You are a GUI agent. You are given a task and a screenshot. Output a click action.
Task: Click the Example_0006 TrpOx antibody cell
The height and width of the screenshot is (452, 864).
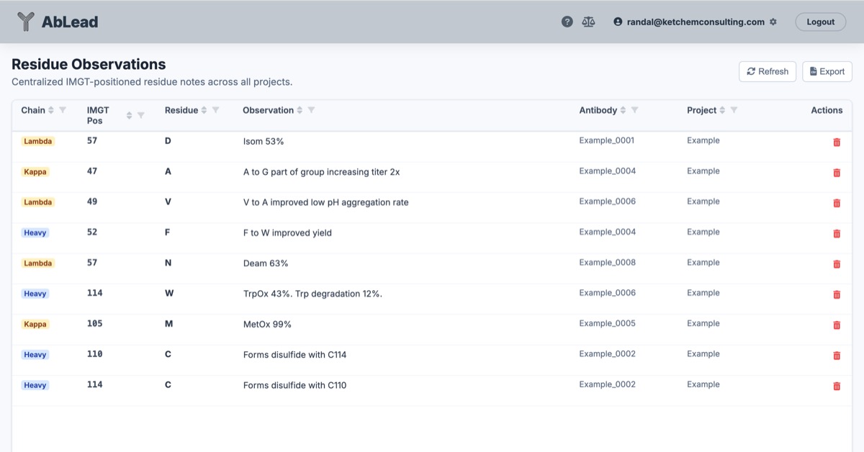pyautogui.click(x=607, y=293)
